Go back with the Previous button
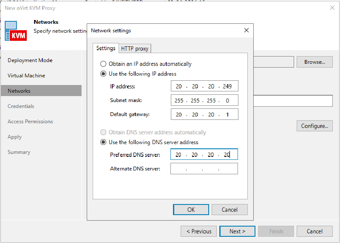Screen dimensions: 340x244 point(199,231)
